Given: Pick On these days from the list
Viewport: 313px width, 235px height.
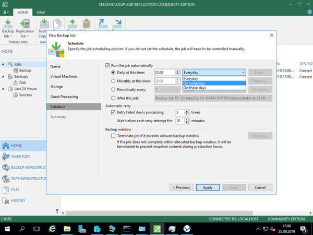Looking at the screenshot, I should (x=195, y=88).
